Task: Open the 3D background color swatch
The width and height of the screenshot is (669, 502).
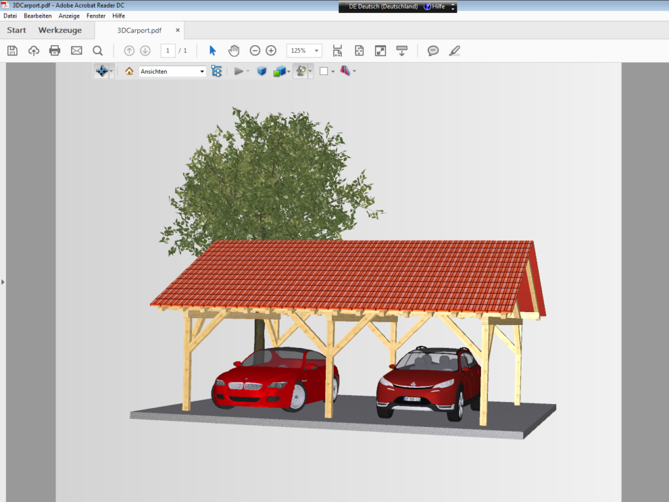Action: pos(325,71)
